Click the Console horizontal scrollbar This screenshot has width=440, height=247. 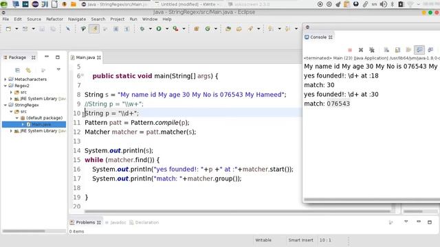[372, 200]
